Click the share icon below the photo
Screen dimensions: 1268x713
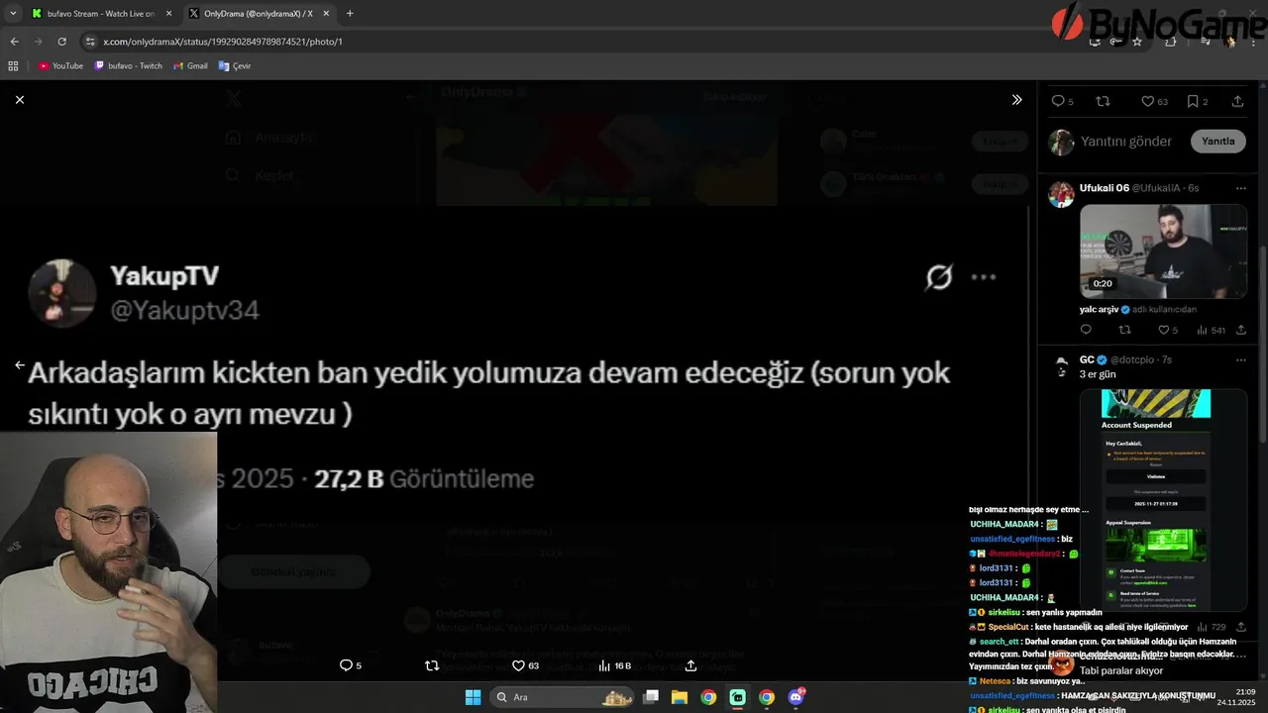click(690, 665)
